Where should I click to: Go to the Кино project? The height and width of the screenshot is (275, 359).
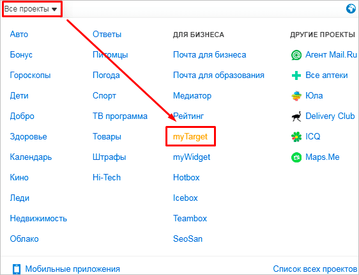tap(19, 178)
